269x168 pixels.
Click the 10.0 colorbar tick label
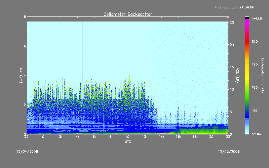(x=255, y=88)
